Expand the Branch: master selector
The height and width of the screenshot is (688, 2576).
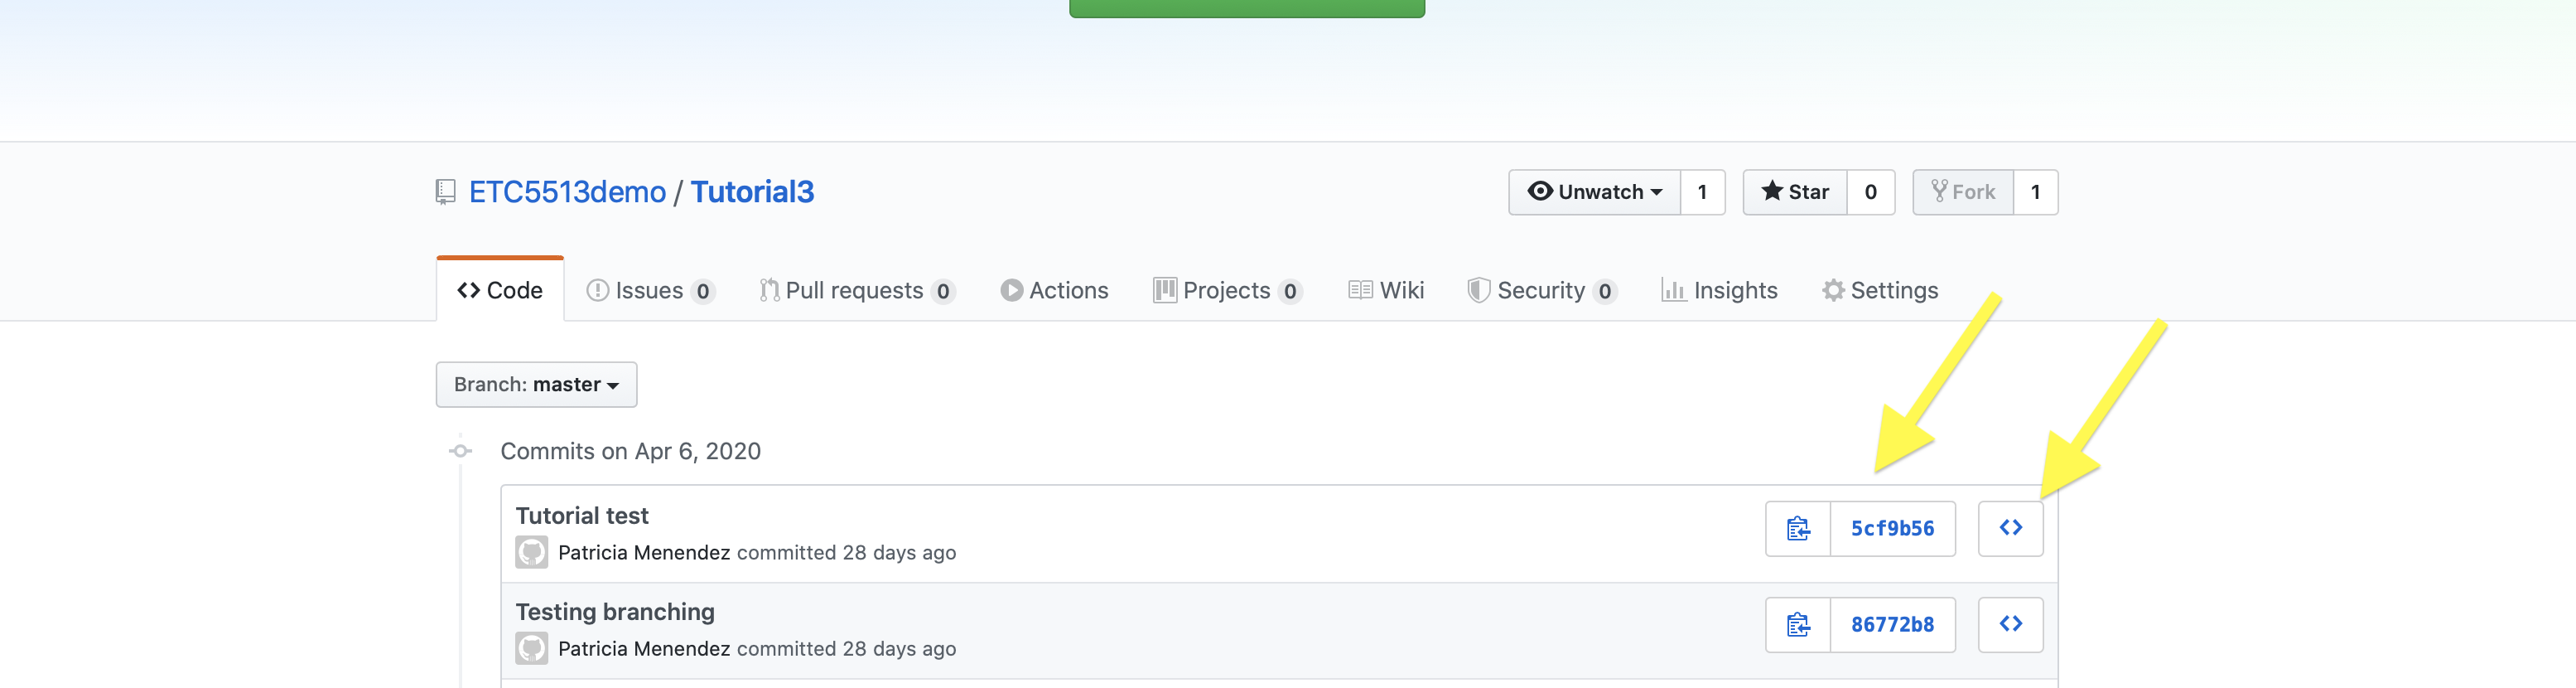(x=536, y=385)
